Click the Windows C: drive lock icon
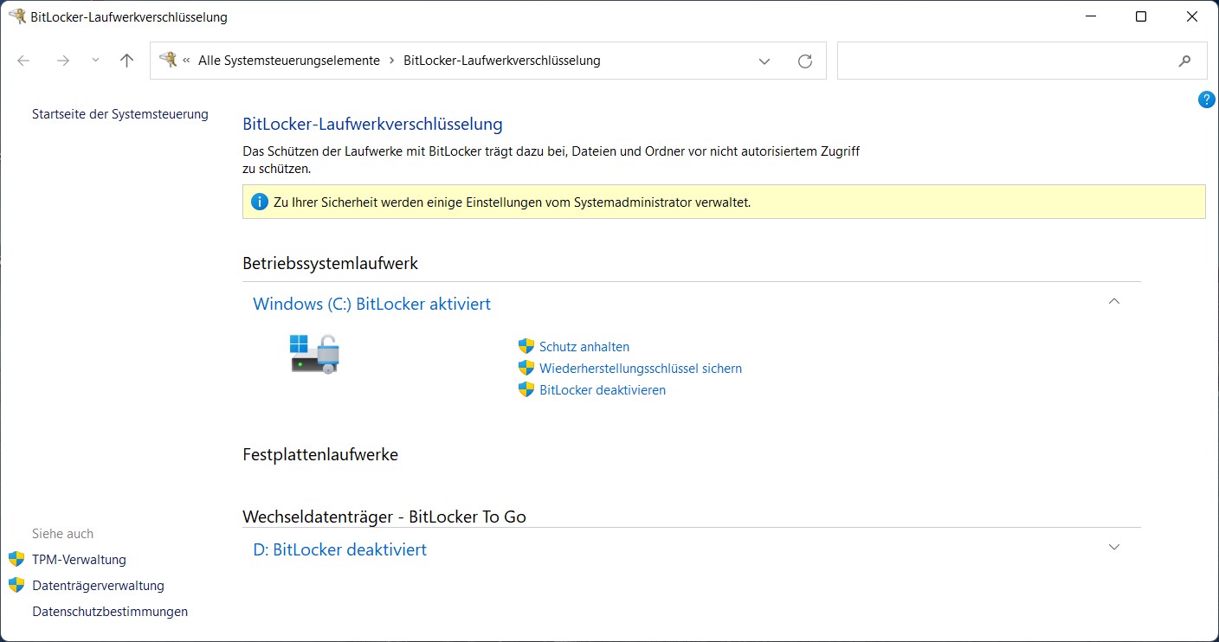Screen dimensions: 1219x642 (x=314, y=354)
